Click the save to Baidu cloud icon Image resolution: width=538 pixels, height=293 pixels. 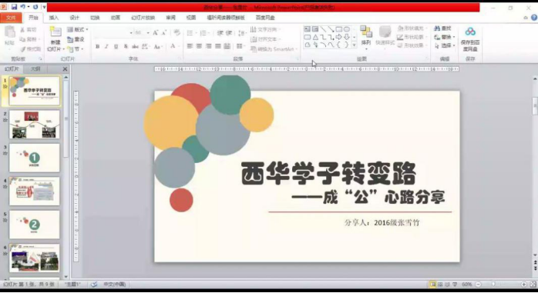coord(470,38)
